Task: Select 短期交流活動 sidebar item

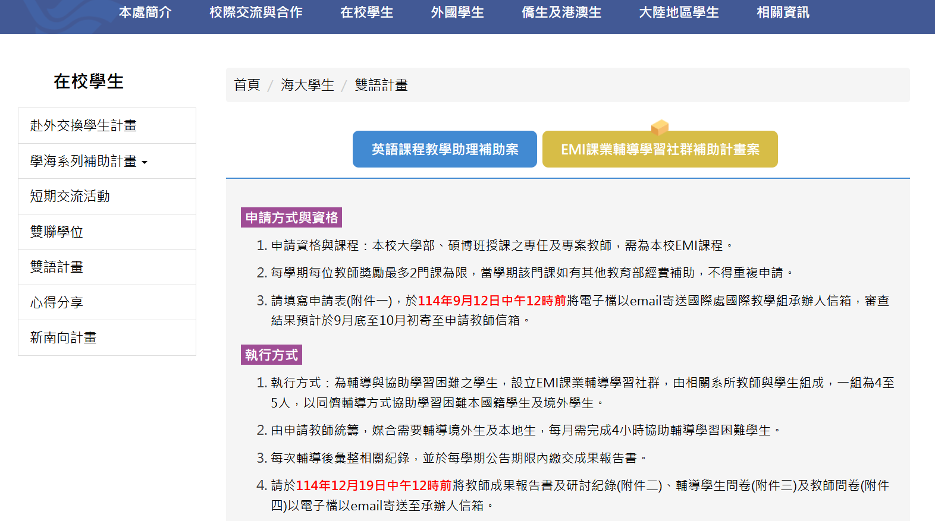Action: 70,196
